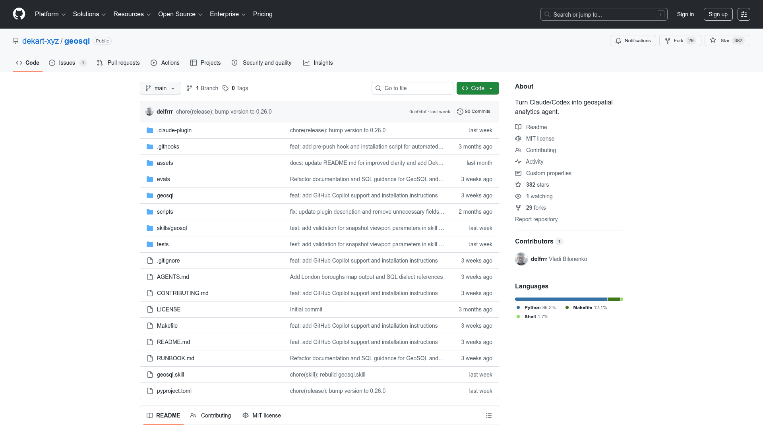The image size is (763, 429).
Task: Click the Sign up button
Action: pos(718,14)
